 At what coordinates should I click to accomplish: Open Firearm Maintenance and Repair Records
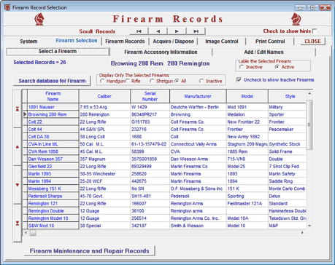pos(90,250)
